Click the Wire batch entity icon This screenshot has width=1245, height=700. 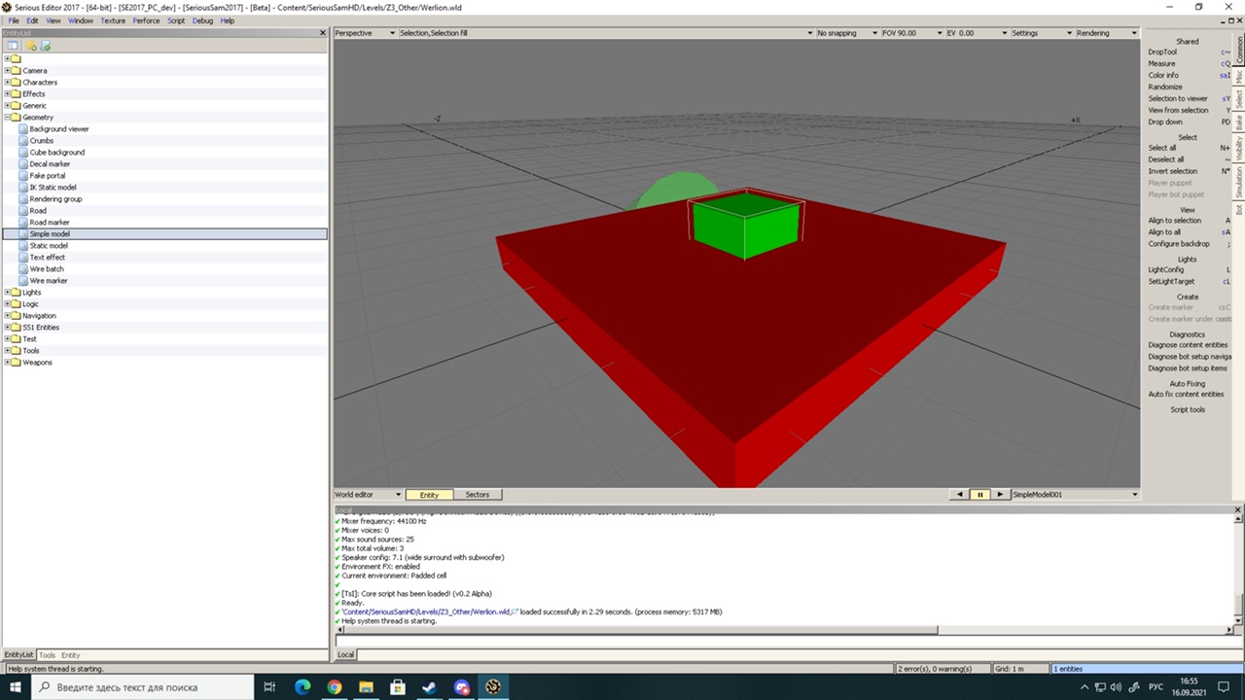23,269
